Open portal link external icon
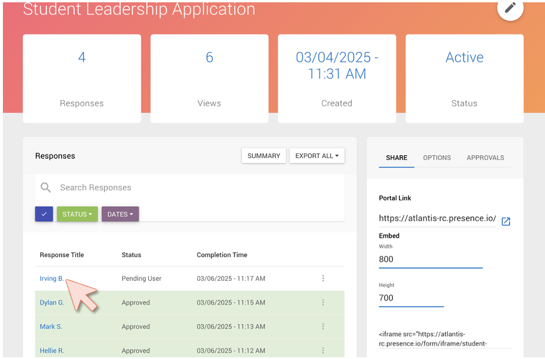This screenshot has width=545, height=359. 506,221
